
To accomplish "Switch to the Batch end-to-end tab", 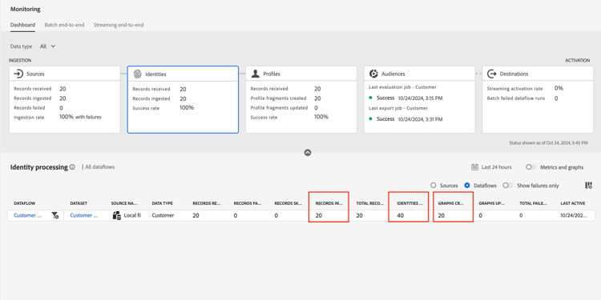I will [64, 25].
